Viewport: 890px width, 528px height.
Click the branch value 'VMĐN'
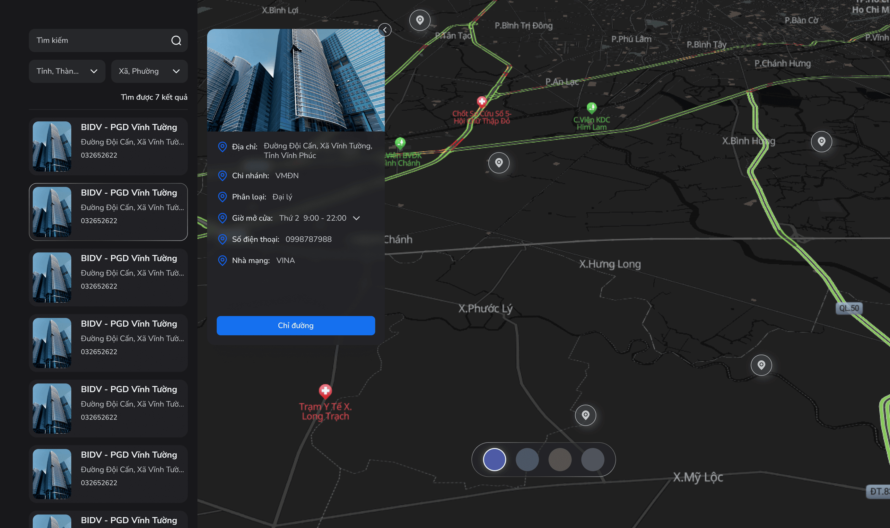(x=287, y=176)
